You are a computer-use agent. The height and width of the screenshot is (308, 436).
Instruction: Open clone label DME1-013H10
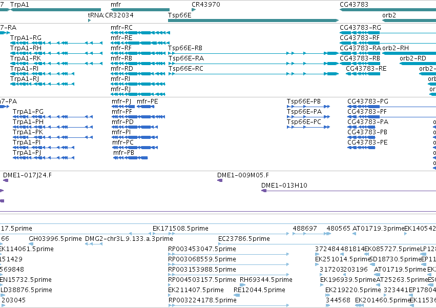(x=284, y=186)
